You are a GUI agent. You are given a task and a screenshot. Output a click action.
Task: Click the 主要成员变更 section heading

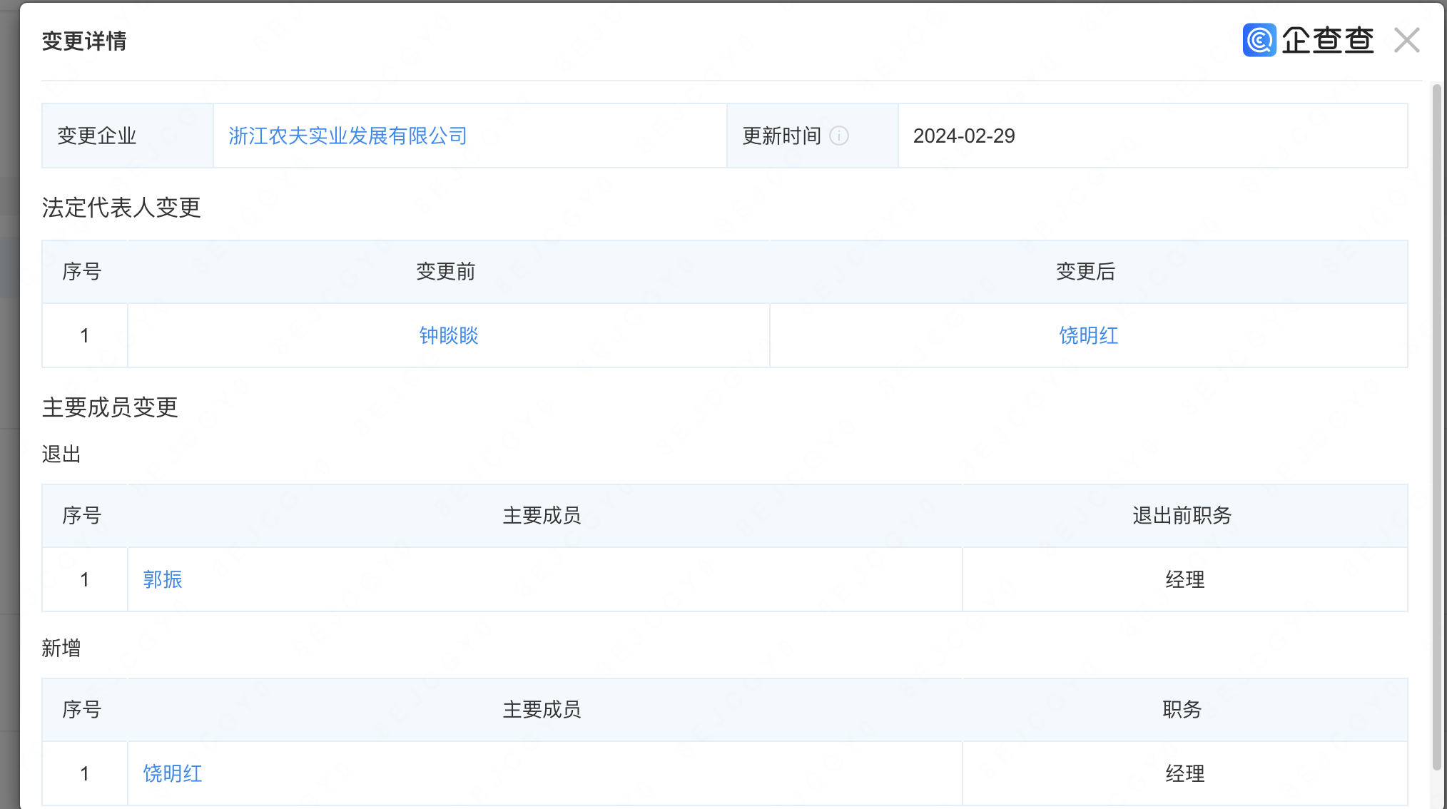[110, 407]
